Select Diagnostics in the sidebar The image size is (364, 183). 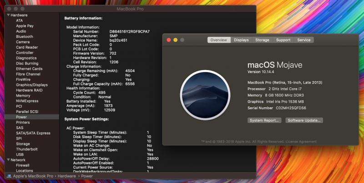(26, 58)
